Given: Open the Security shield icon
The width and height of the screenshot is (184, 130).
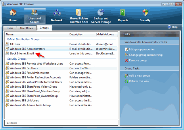Looking at the screenshot, I should (x=145, y=12).
